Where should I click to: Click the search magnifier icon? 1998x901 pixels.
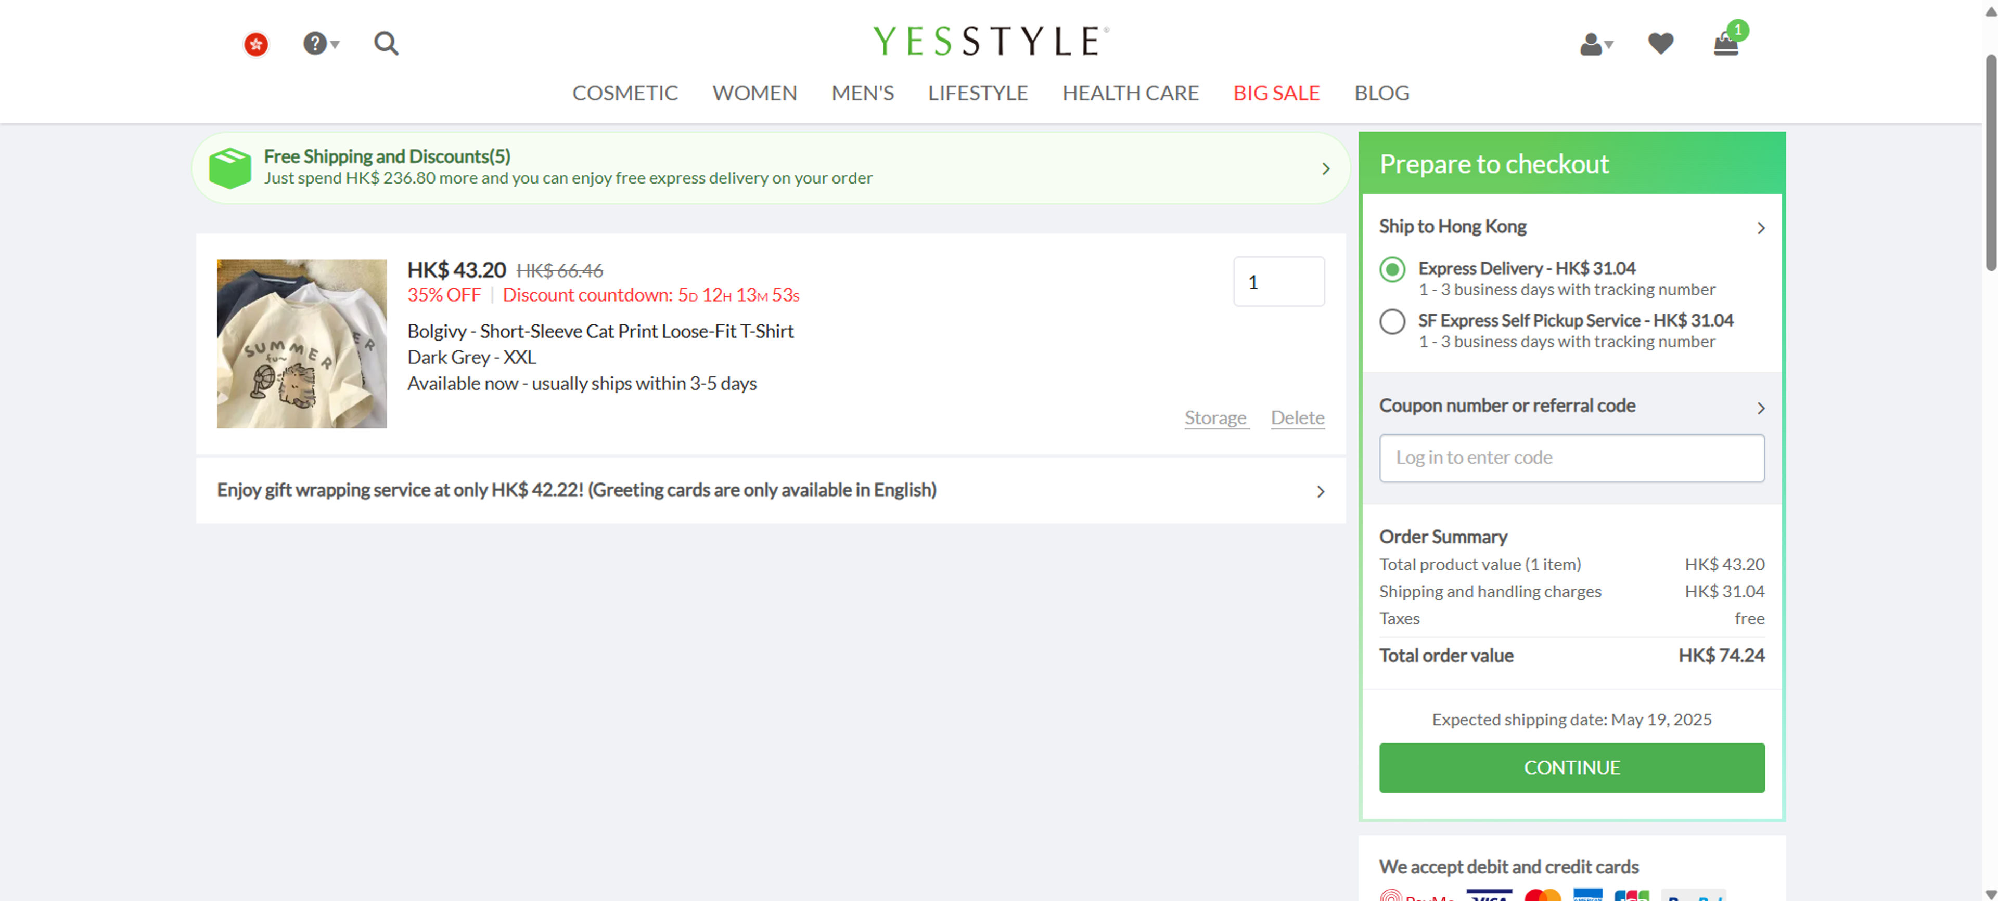[386, 43]
